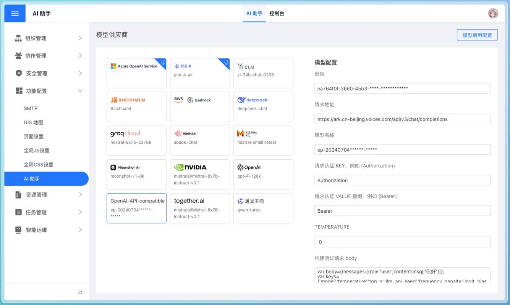Screen dimensions: 510x305
Task: Click the yi-34b-chat-0205 model name
Action: (x=256, y=75)
